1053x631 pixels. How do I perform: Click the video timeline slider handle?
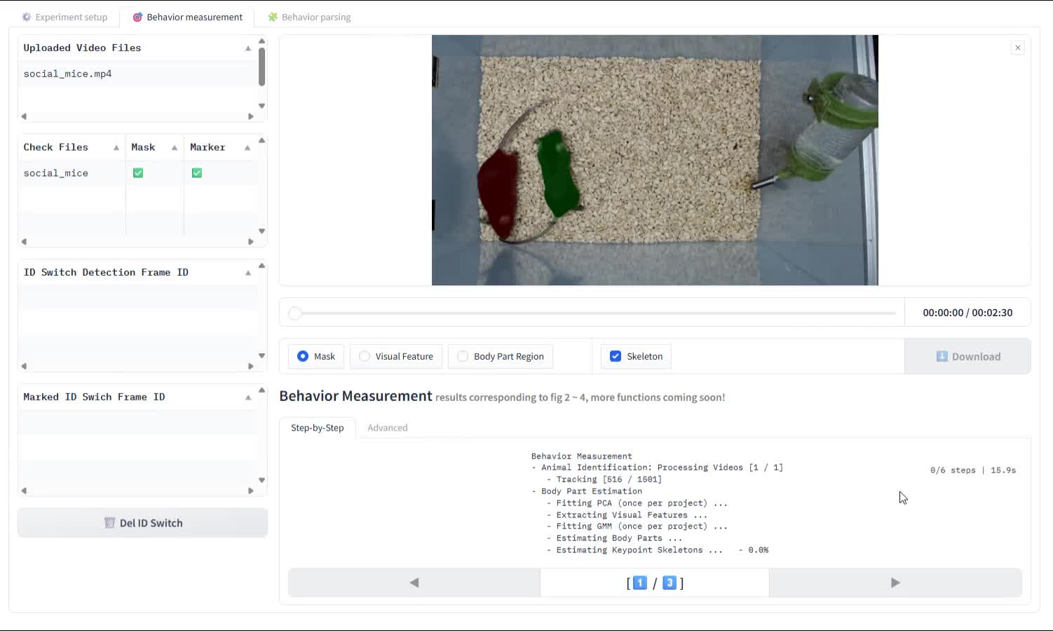295,313
